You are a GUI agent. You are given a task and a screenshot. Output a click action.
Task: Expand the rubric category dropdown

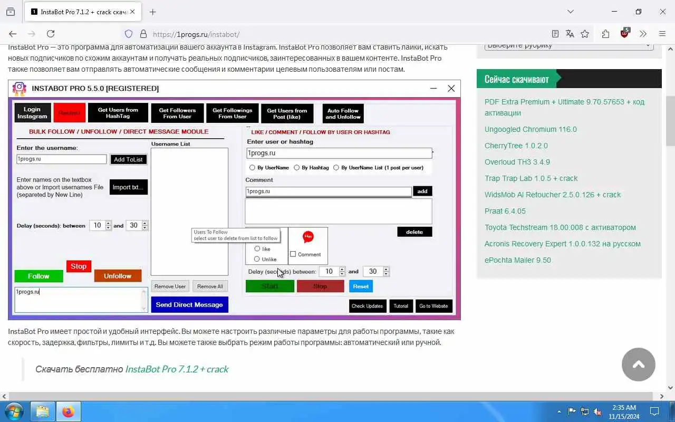[569, 46]
